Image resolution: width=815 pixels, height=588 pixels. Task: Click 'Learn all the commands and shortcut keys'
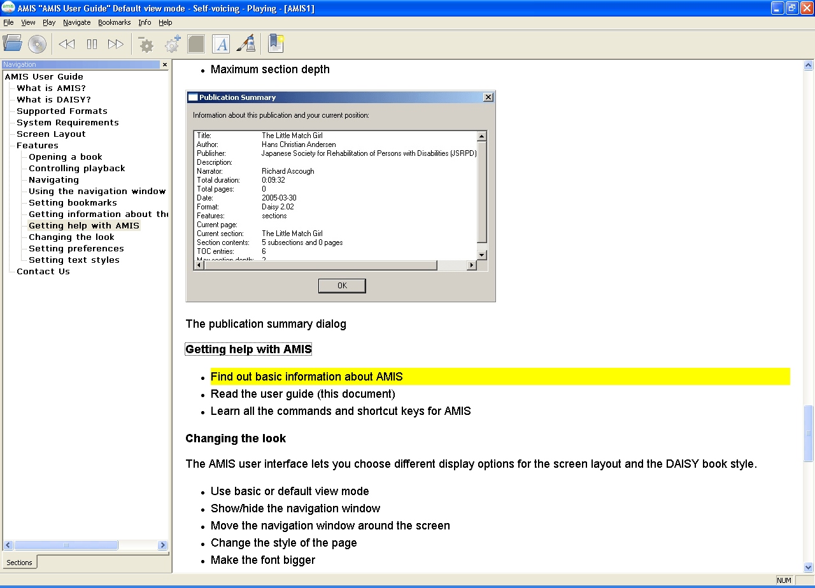click(x=341, y=411)
